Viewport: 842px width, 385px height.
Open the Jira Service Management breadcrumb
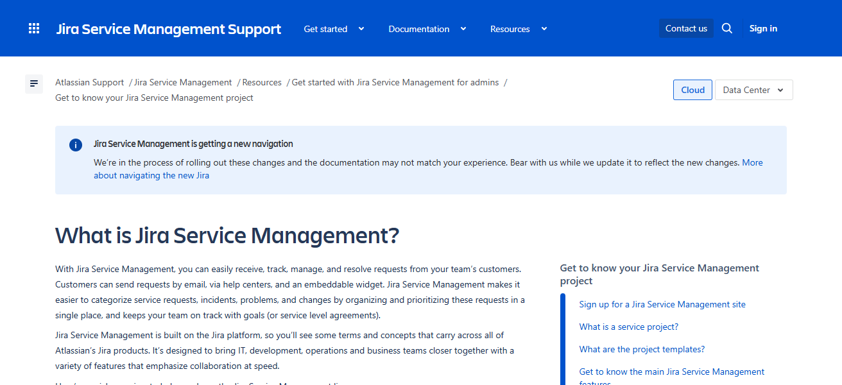tap(182, 82)
